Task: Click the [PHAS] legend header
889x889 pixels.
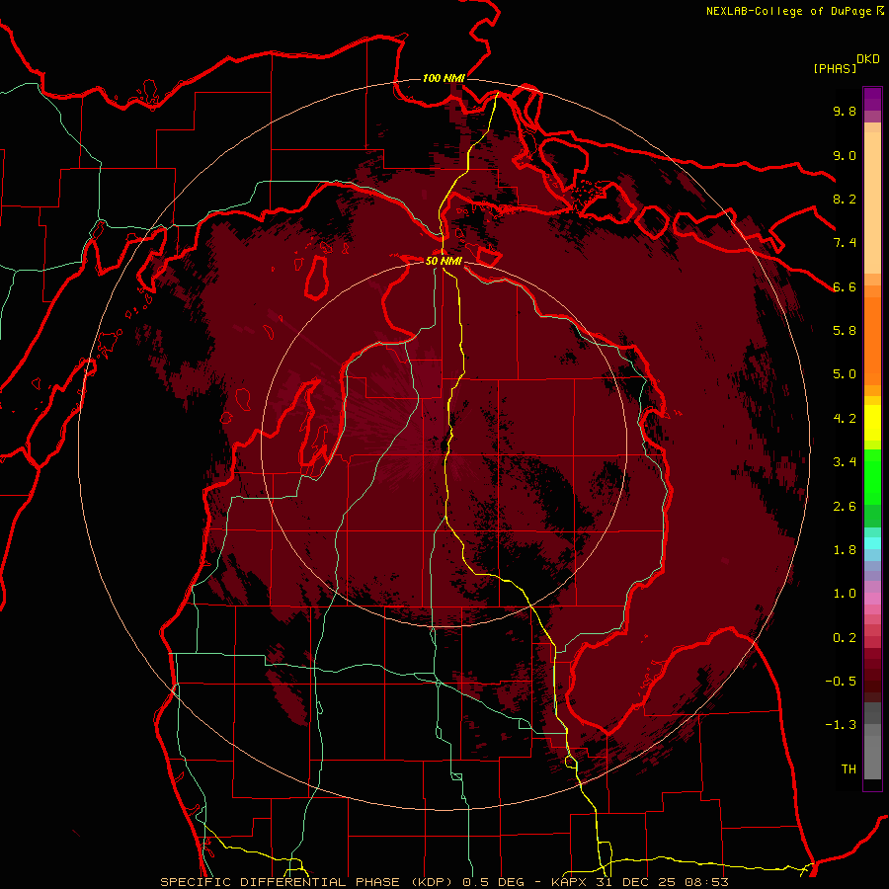Action: tap(835, 68)
